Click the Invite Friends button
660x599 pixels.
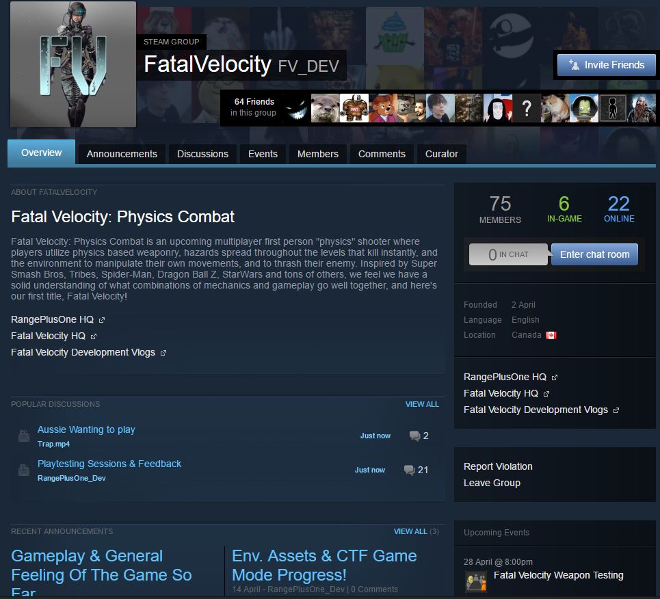[606, 65]
